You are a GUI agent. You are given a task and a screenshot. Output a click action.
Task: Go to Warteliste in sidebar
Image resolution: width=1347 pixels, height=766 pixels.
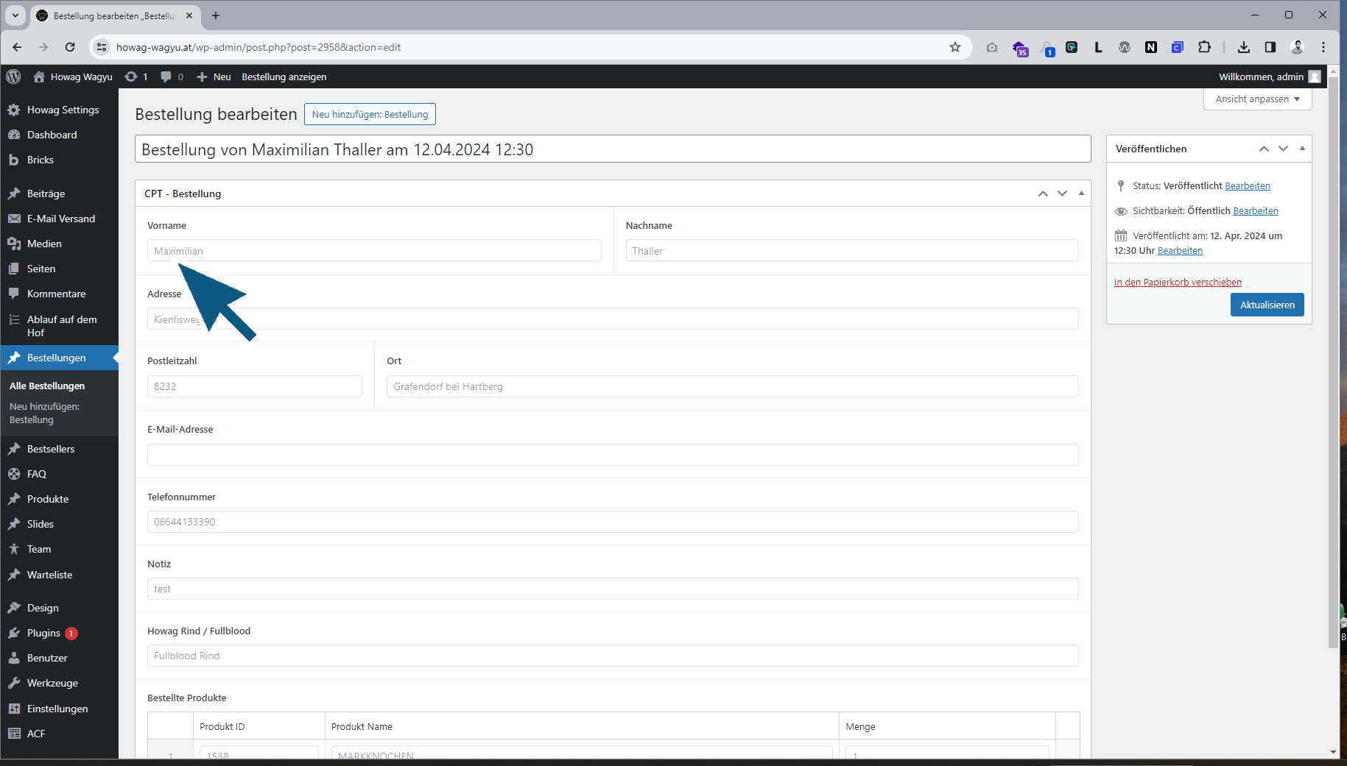[x=49, y=575]
